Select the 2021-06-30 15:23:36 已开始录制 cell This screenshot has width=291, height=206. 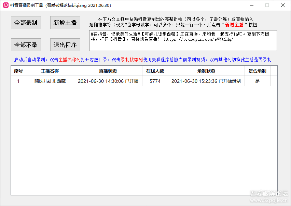click(206, 81)
